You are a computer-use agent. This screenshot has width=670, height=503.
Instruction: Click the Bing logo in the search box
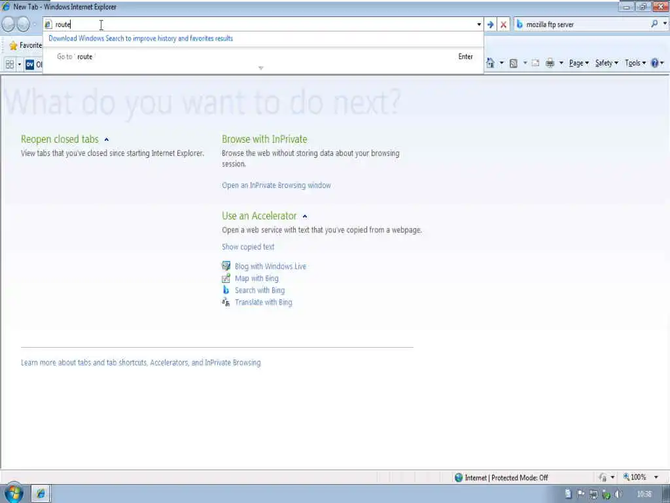click(520, 24)
